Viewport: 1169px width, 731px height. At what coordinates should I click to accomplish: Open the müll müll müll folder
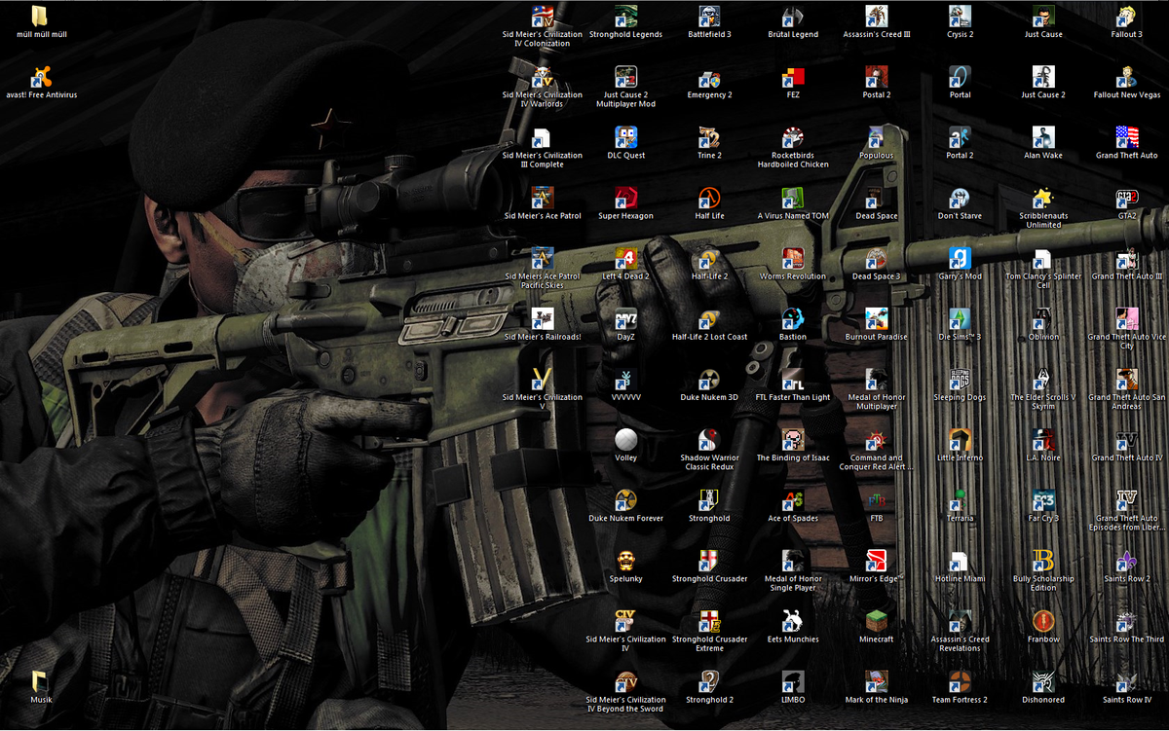pyautogui.click(x=41, y=17)
